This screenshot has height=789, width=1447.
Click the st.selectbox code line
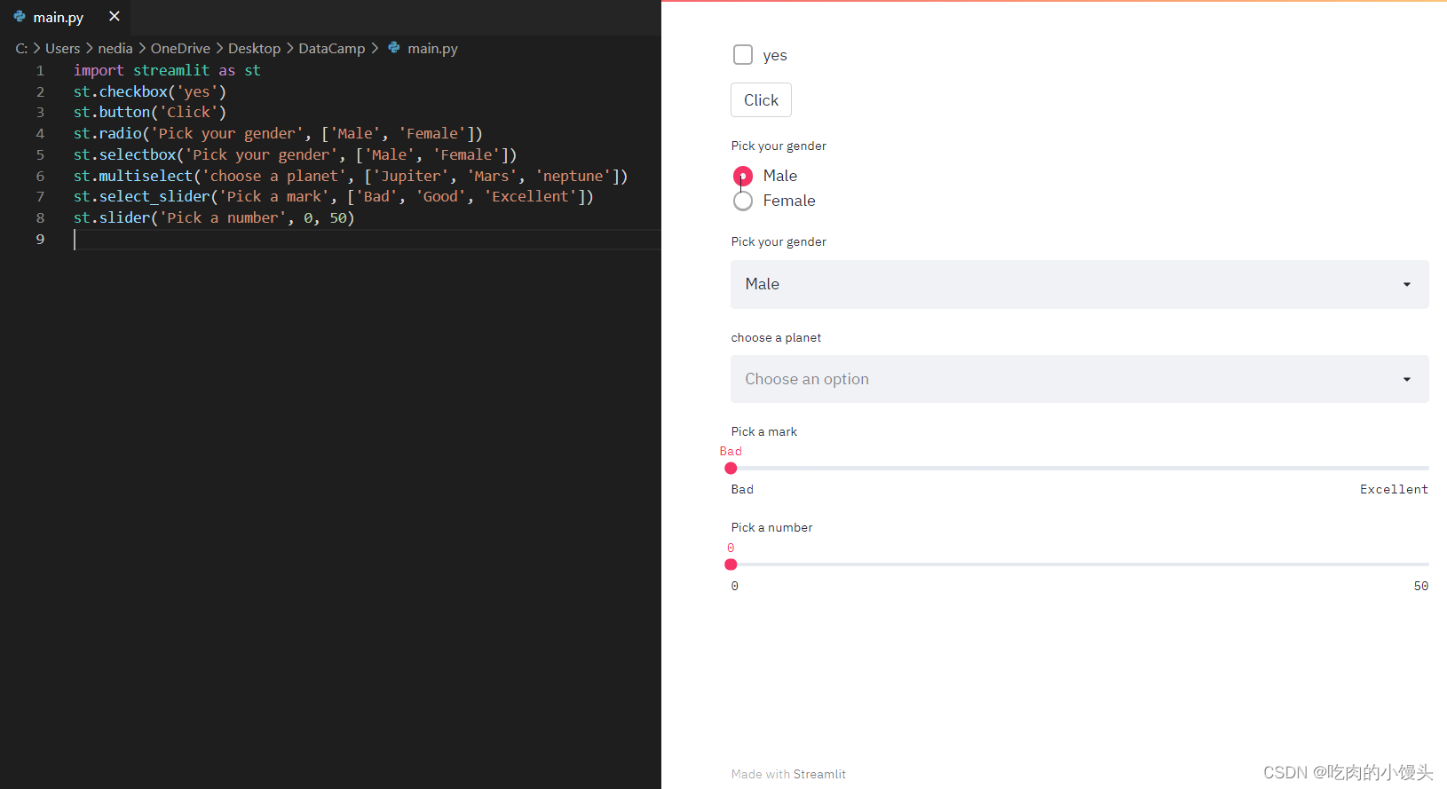[295, 154]
